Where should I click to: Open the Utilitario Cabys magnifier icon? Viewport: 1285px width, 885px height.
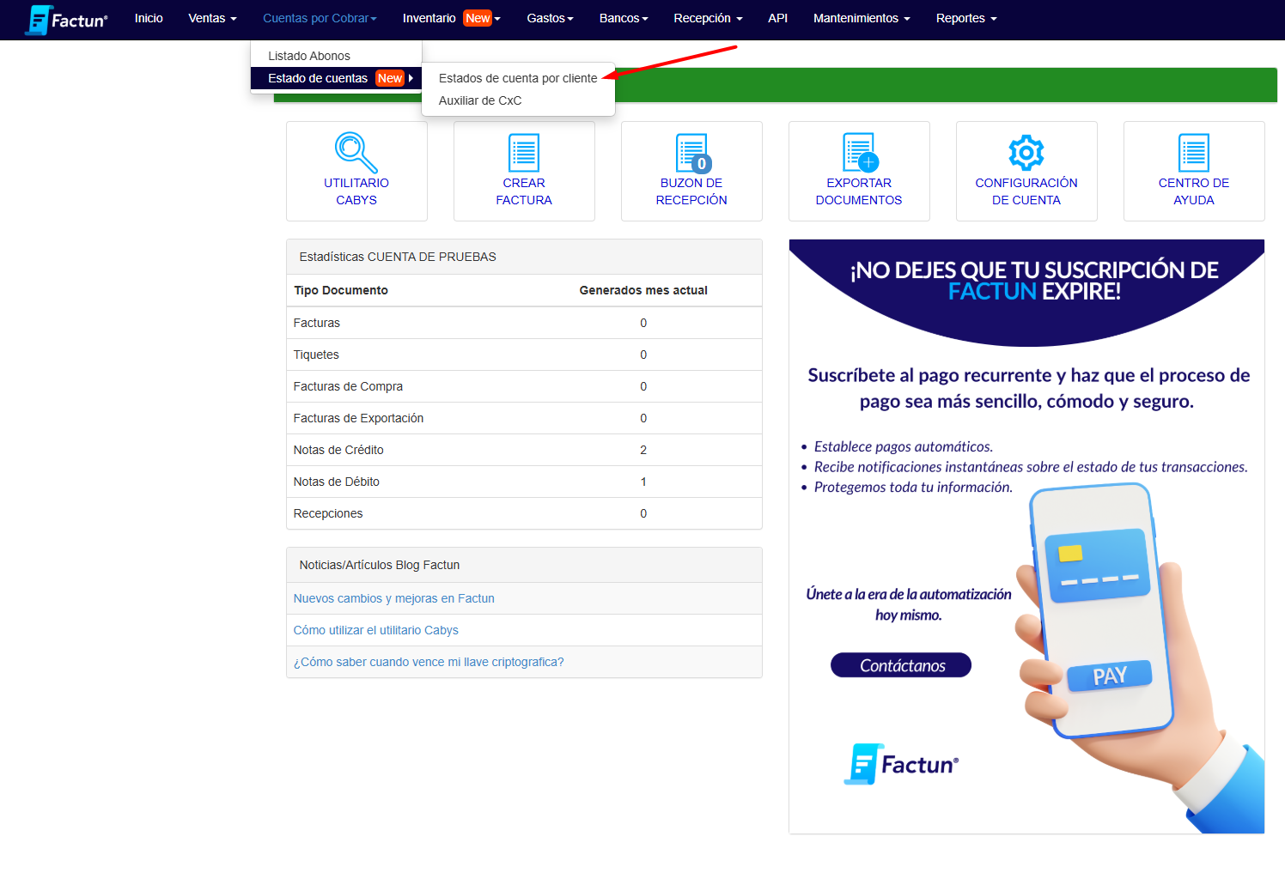(x=356, y=153)
